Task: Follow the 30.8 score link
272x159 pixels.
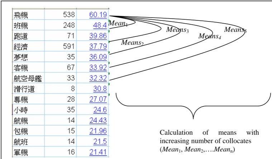Action: 100,88
